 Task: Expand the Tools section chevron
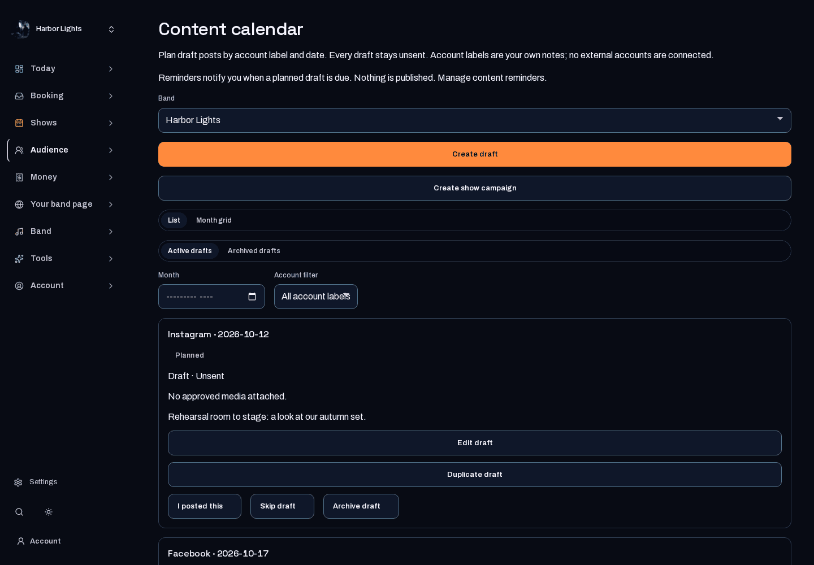111,259
